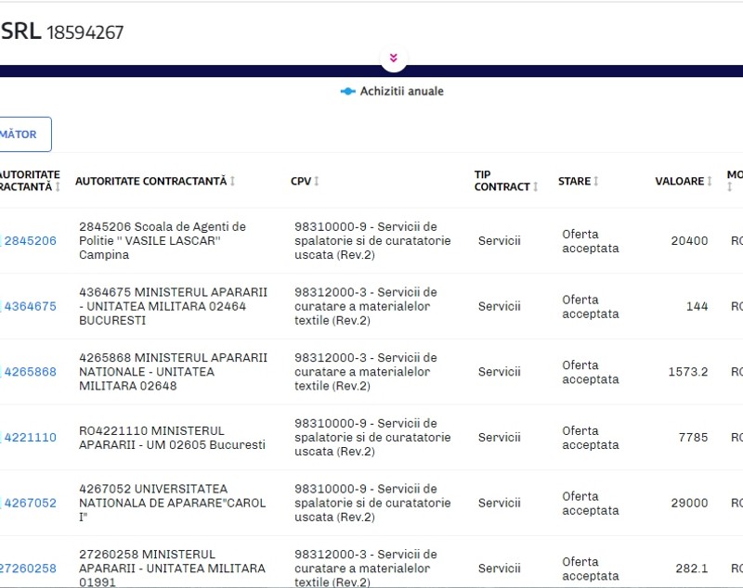
Task: Open authority link 27260258
Action: (28, 569)
